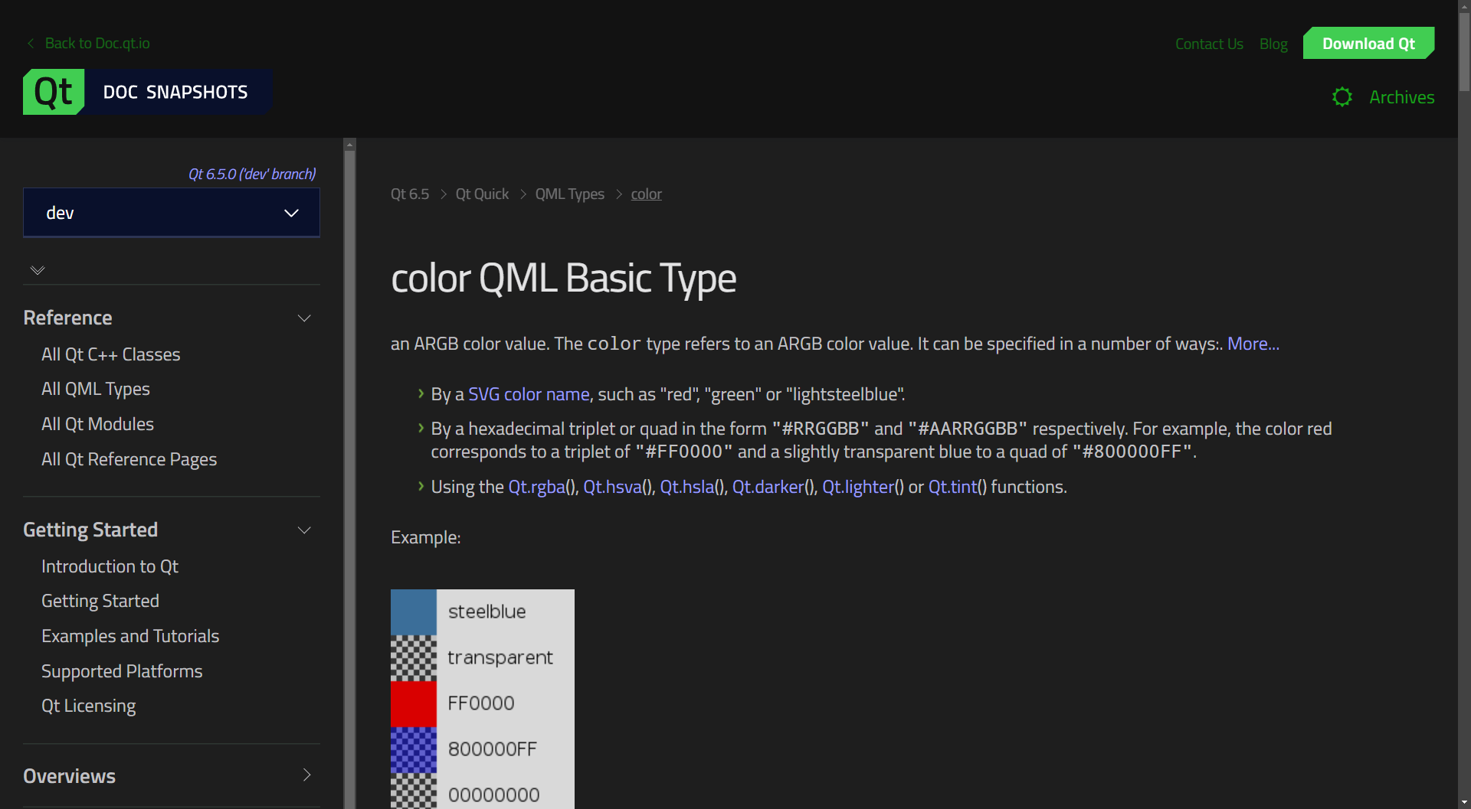The width and height of the screenshot is (1471, 809).
Task: Click the sidebar vertical scrollbar
Action: tap(349, 459)
